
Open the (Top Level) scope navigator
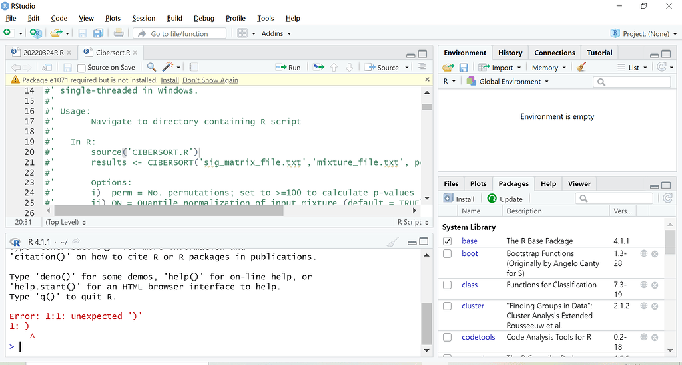(x=66, y=222)
